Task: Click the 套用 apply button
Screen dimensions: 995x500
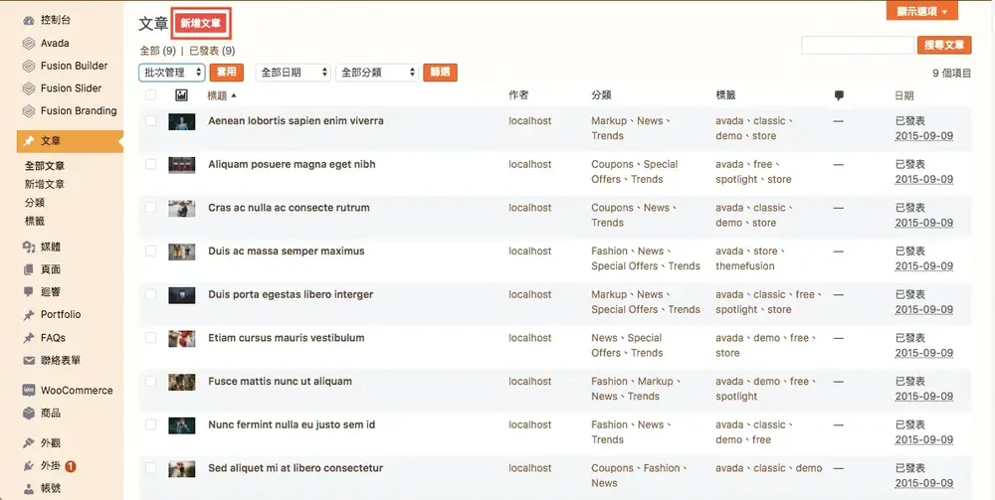Action: [x=227, y=73]
